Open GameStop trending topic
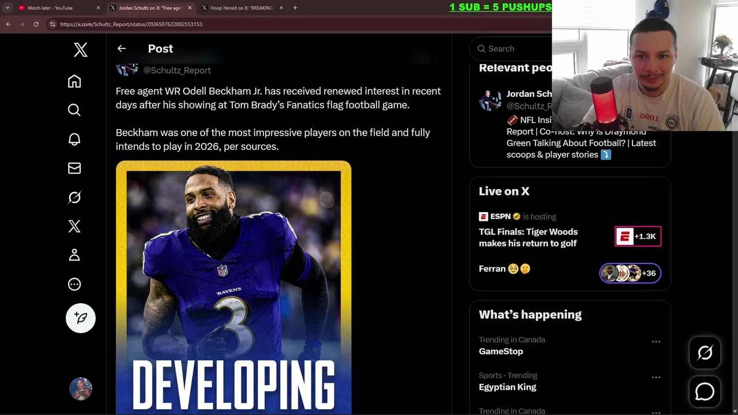Viewport: 738px width, 415px height. click(501, 351)
